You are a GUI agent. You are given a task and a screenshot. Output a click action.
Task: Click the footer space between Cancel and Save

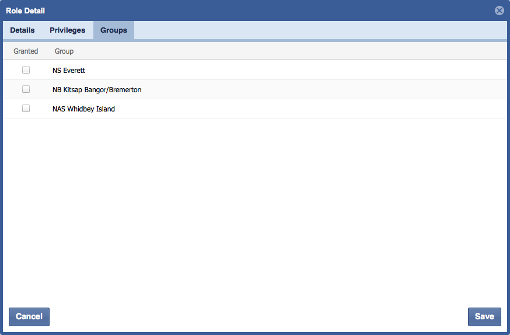[x=257, y=316]
